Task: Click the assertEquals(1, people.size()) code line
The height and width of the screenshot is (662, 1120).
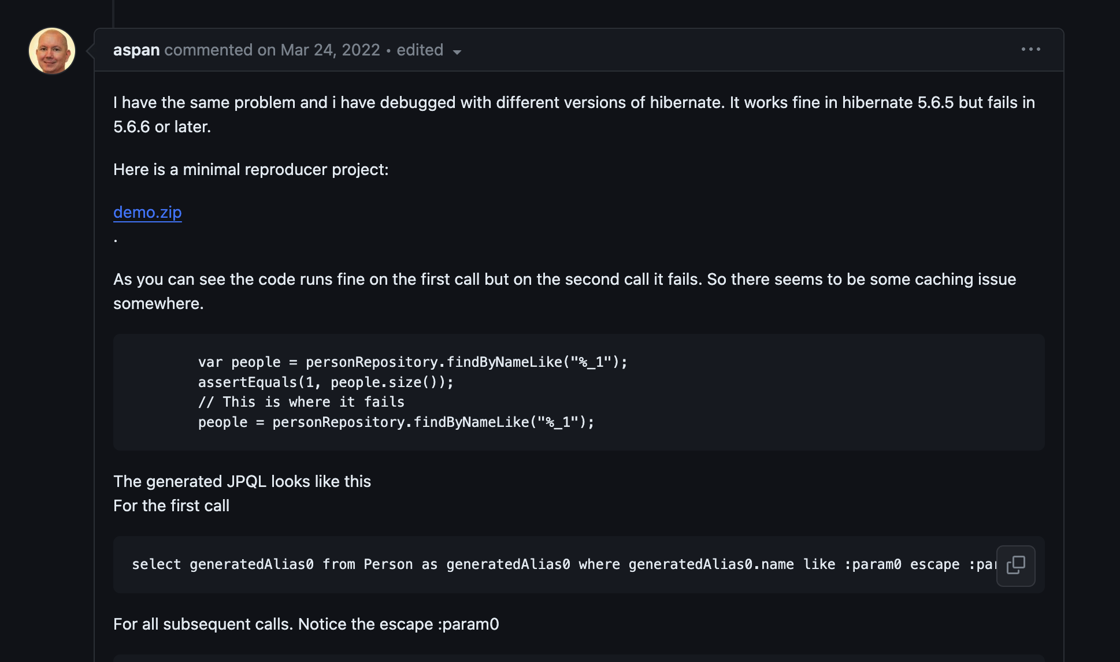Action: coord(326,382)
